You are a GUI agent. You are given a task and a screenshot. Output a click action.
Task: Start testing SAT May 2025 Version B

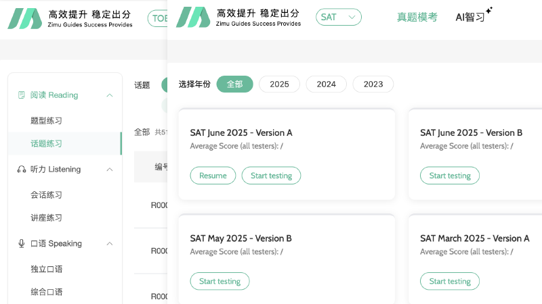tap(220, 281)
